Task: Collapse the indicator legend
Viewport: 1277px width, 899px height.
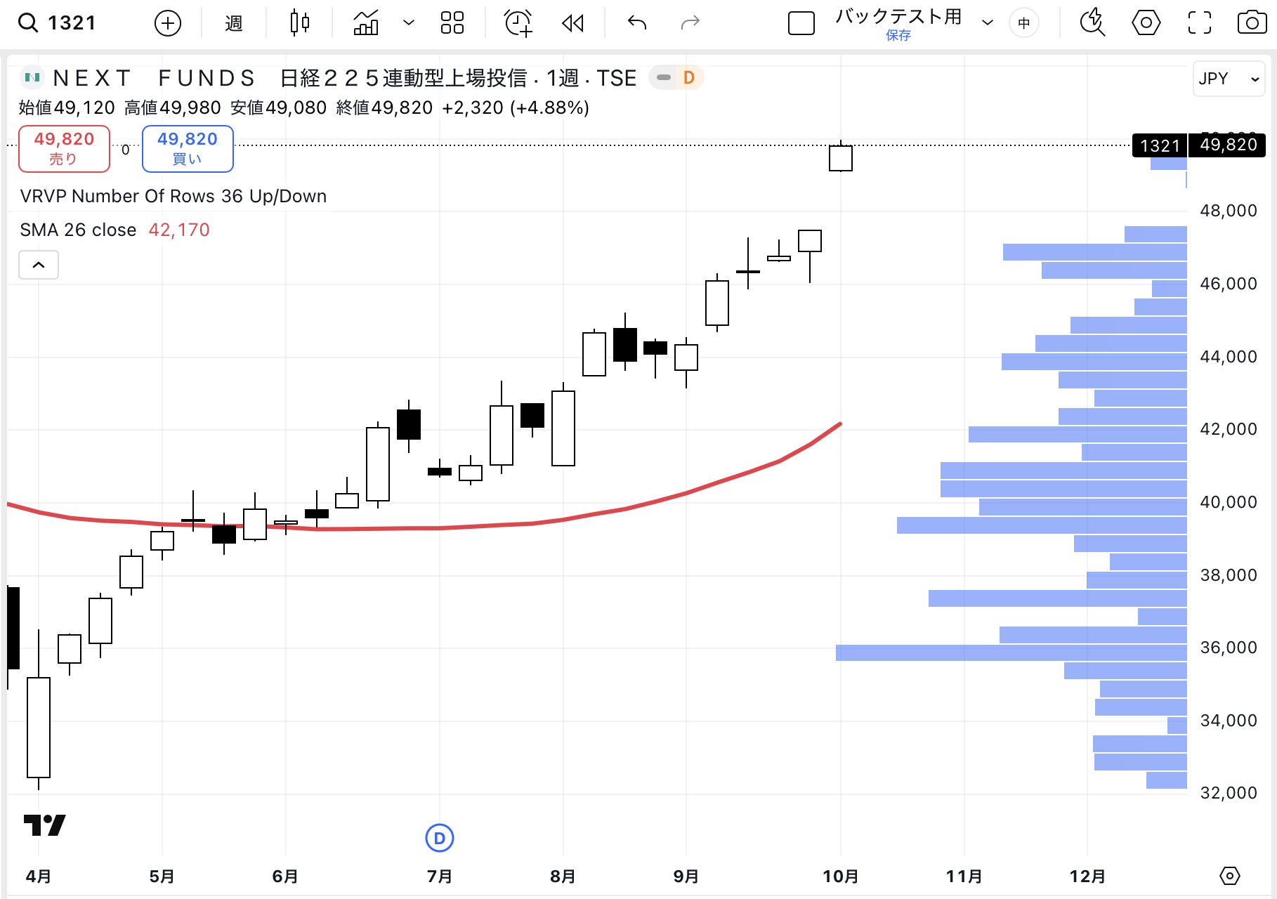Action: [x=39, y=265]
